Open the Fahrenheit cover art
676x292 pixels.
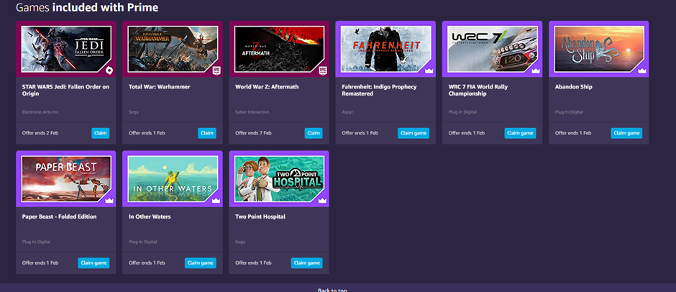tap(385, 49)
